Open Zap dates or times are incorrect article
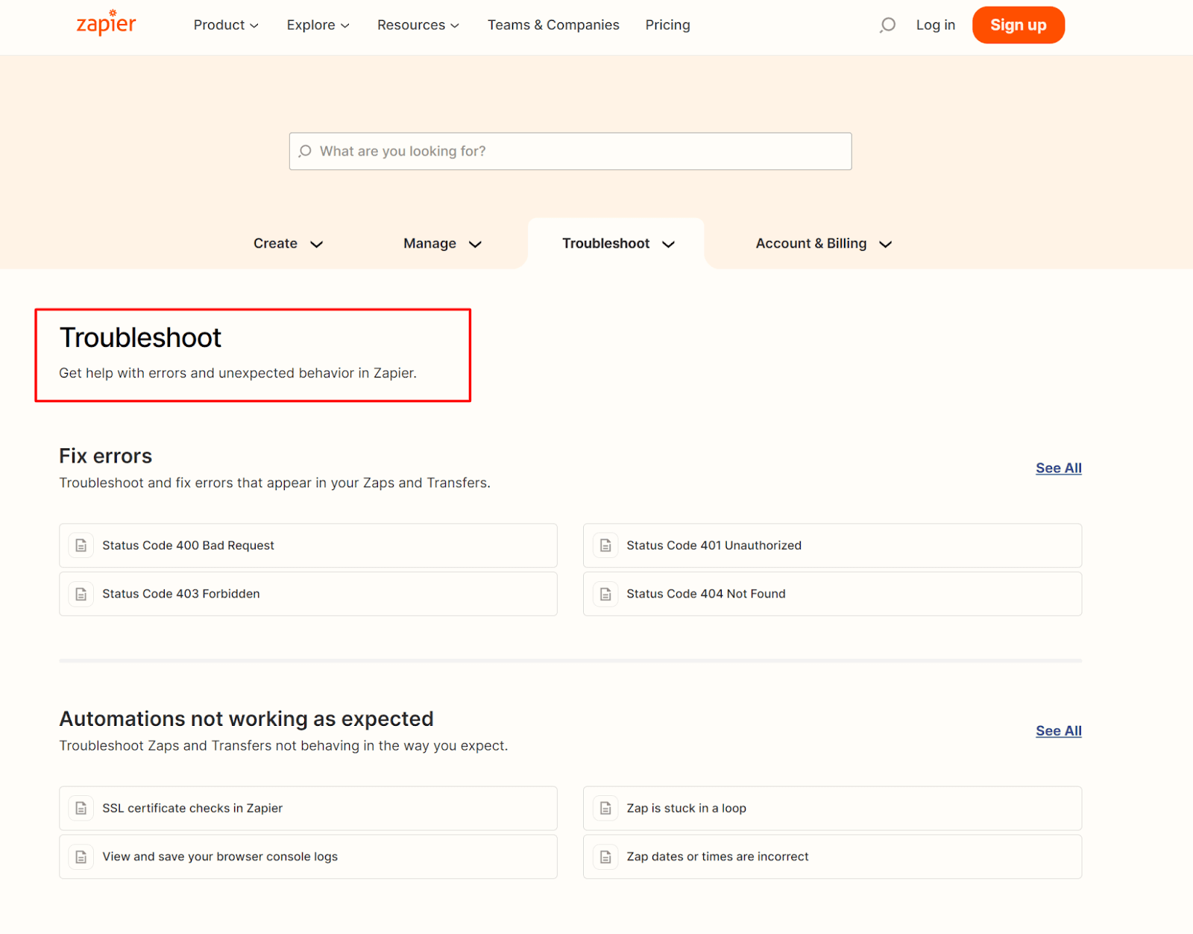This screenshot has height=934, width=1193. [717, 857]
